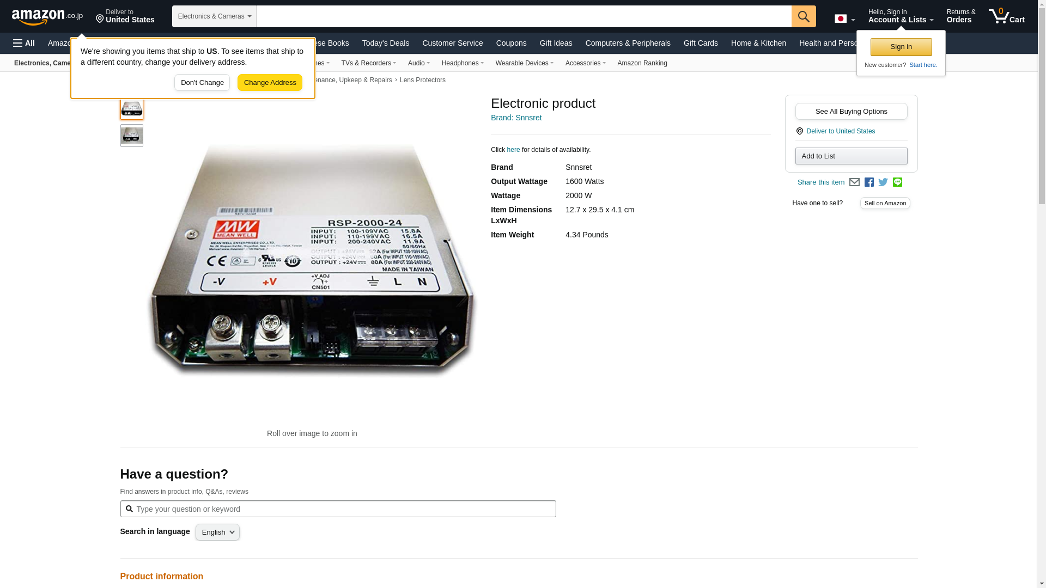Open Today's Deals in navigation bar
Viewport: 1046px width, 588px height.
pos(385,43)
